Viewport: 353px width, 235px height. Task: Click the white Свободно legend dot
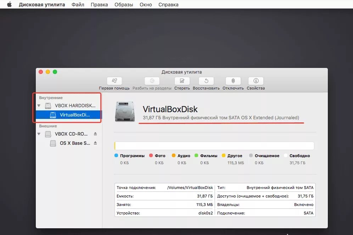point(286,155)
